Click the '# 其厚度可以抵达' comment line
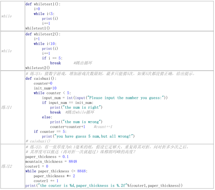The width and height of the screenshot is (215, 190). [x=81, y=152]
